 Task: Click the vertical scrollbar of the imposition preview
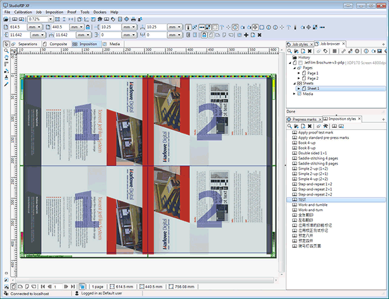pyautogui.click(x=281, y=162)
